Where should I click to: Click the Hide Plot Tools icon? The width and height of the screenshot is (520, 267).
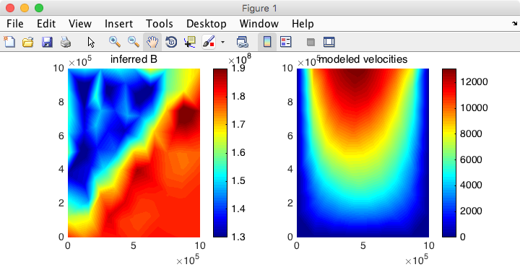tap(311, 42)
